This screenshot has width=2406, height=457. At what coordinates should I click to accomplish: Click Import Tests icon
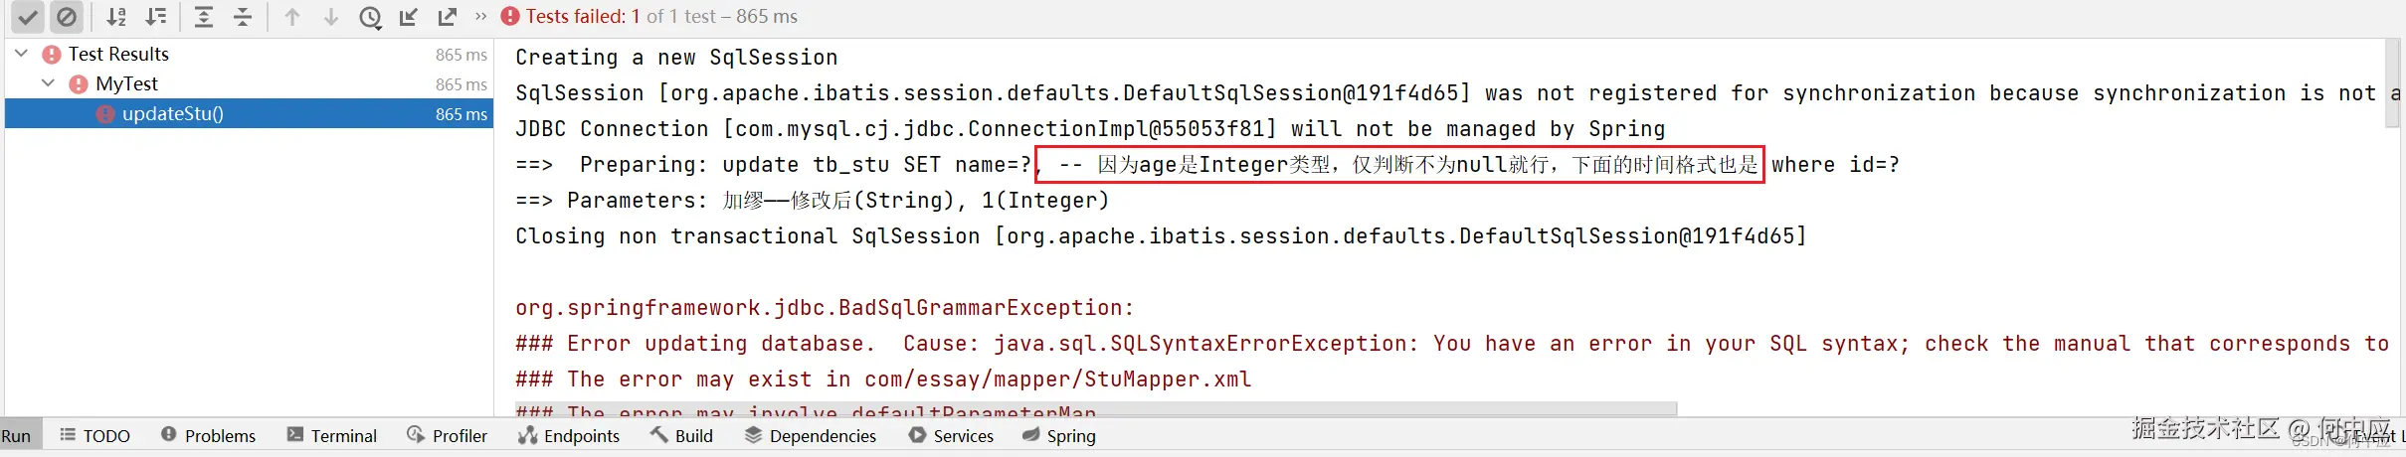409,17
